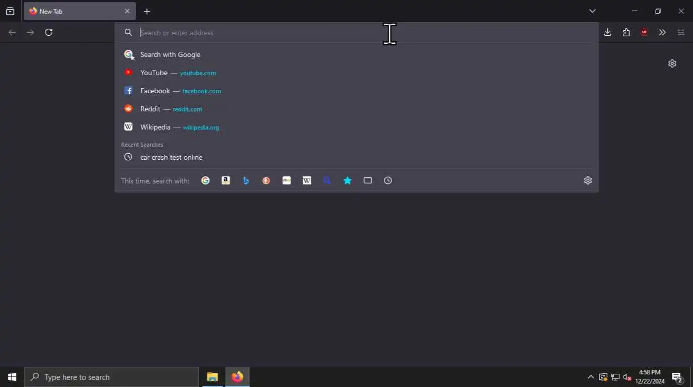The width and height of the screenshot is (693, 387).
Task: Search this time with DuckDuckGo icon
Action: click(x=266, y=180)
